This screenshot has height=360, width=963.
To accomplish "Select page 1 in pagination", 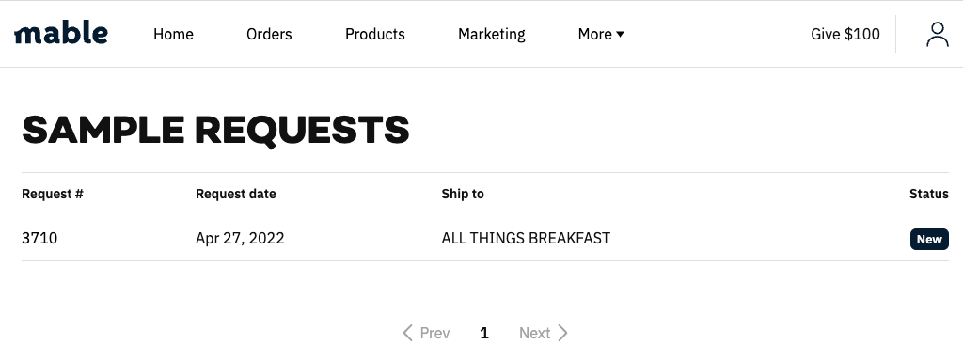I will tap(484, 333).
